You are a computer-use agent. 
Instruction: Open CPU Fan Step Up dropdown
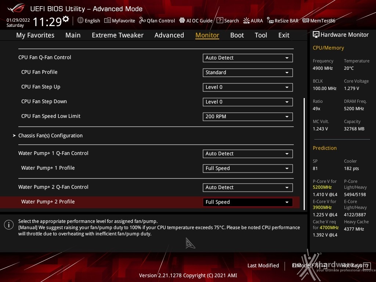(x=248, y=87)
